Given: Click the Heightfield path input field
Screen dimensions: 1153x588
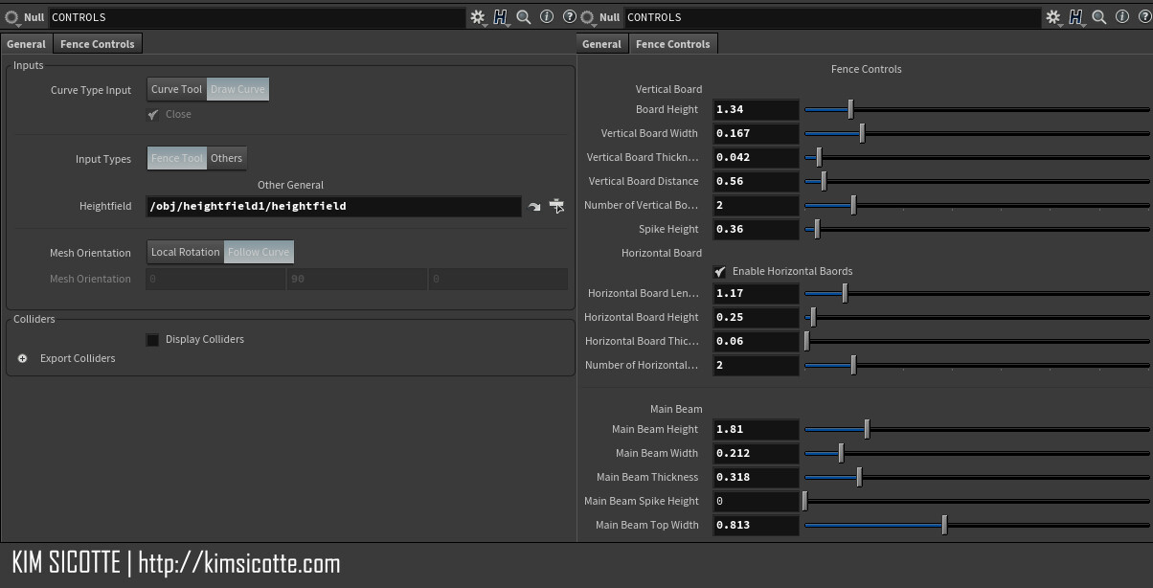Looking at the screenshot, I should (x=334, y=206).
